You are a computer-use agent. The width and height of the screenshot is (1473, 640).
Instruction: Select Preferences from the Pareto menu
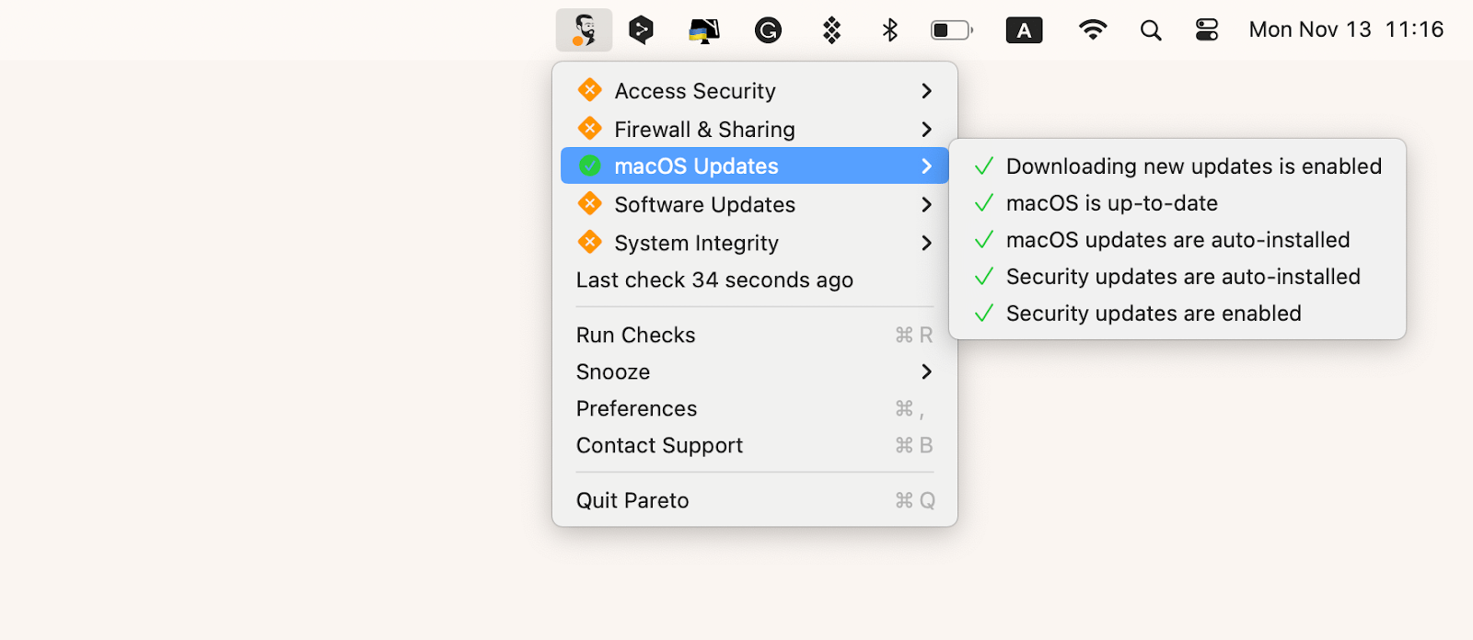636,408
